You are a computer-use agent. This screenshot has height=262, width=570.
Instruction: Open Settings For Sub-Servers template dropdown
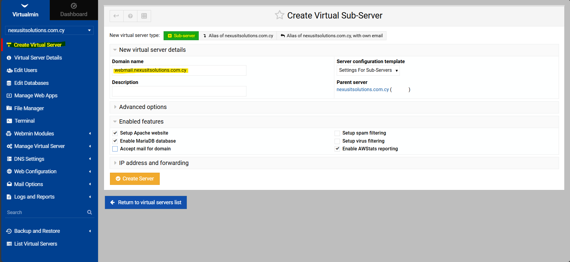368,70
